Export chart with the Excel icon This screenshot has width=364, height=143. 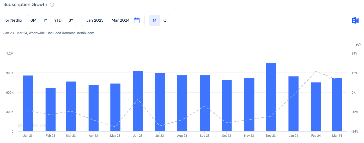click(355, 20)
